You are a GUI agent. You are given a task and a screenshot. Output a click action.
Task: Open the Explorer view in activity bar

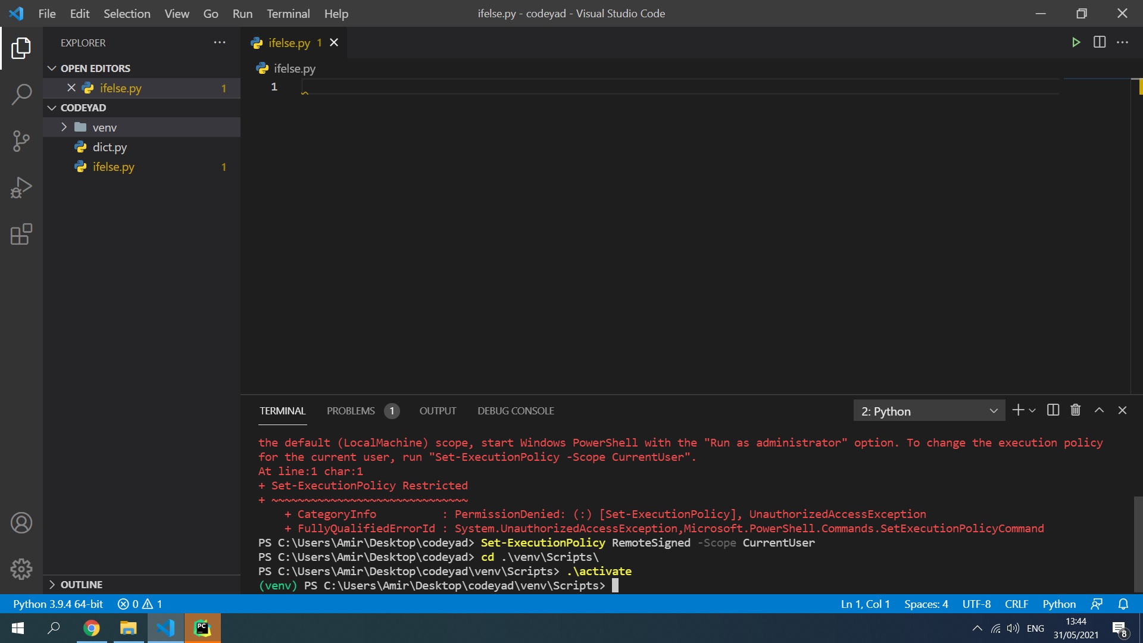pyautogui.click(x=21, y=48)
